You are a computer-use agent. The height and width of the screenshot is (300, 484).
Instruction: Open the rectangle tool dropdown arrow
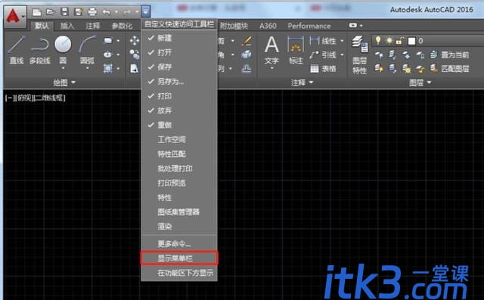118,41
